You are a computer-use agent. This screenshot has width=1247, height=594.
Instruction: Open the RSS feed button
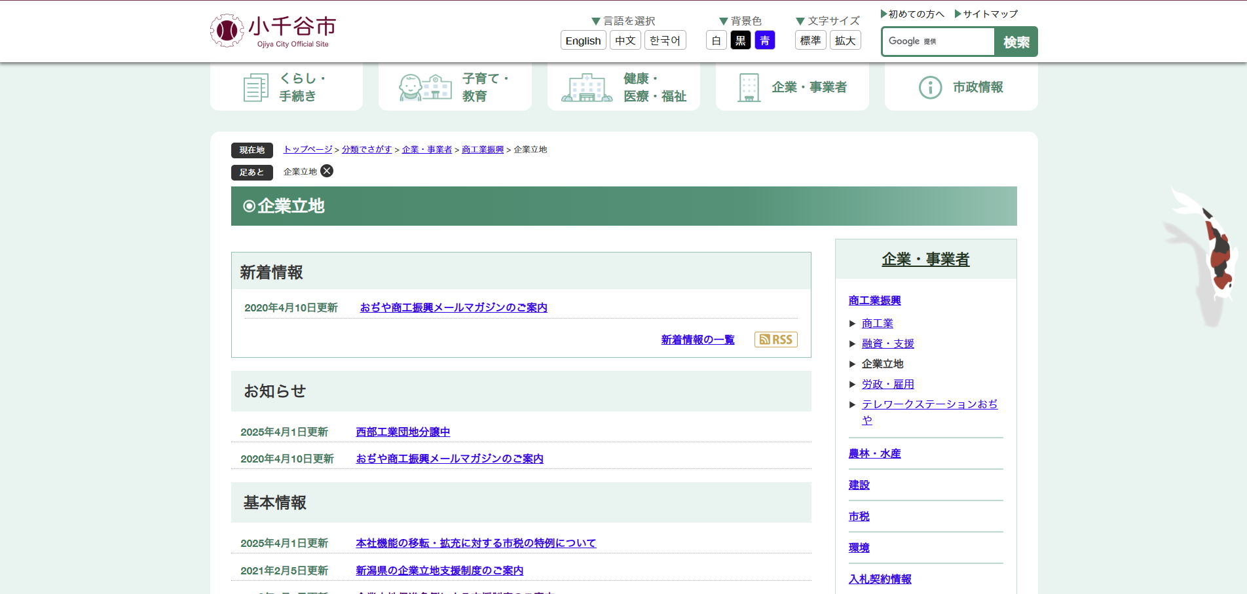coord(775,340)
